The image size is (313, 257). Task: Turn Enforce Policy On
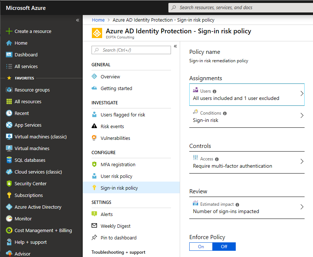201,247
